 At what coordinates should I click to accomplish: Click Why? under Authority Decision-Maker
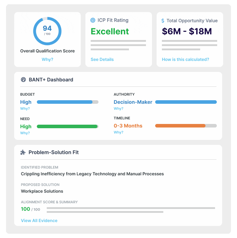point(118,109)
